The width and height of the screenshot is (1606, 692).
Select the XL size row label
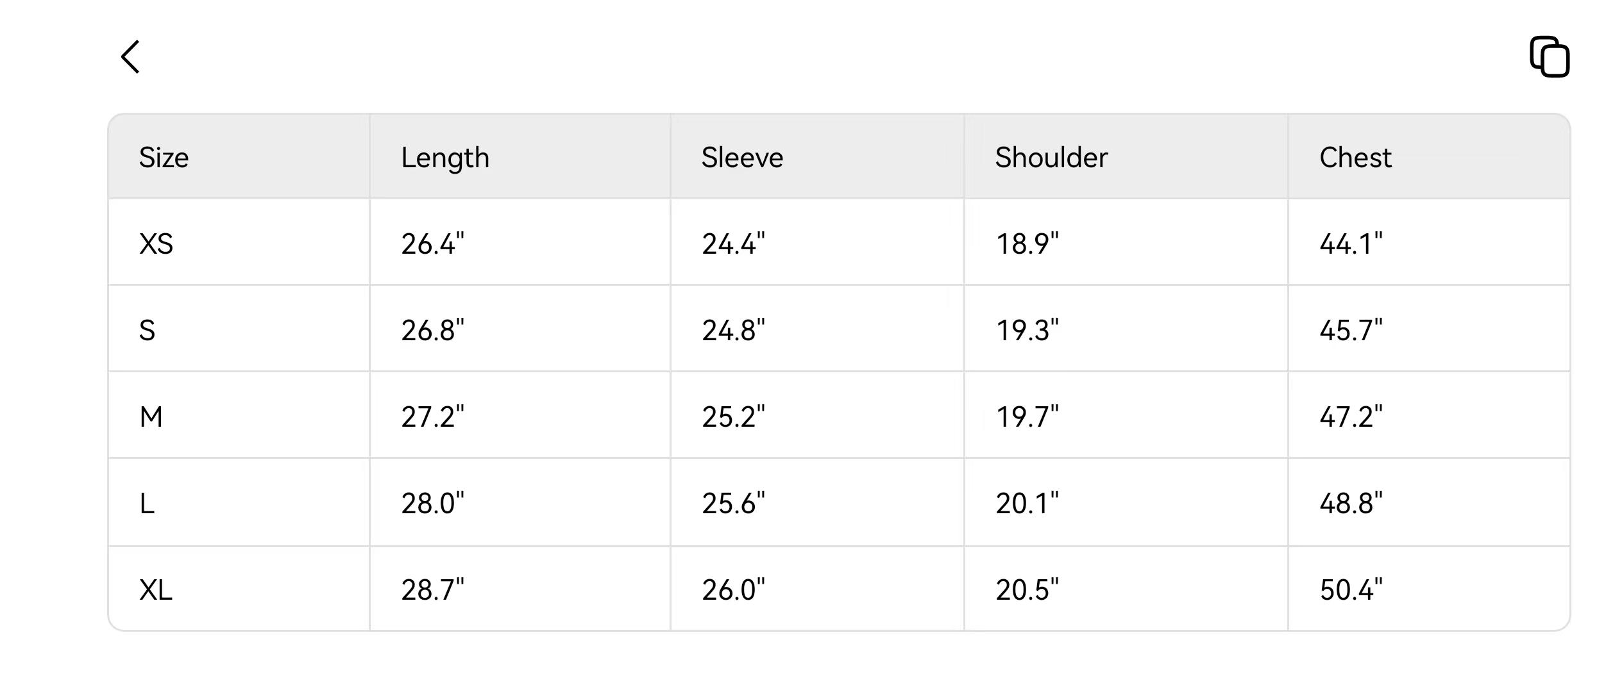[156, 590]
